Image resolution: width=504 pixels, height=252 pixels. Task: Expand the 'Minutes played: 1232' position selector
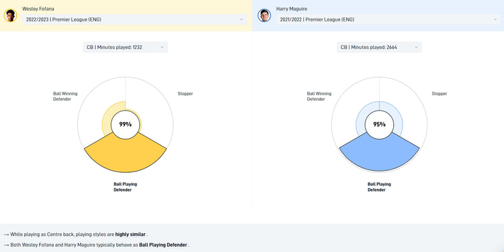(126, 47)
